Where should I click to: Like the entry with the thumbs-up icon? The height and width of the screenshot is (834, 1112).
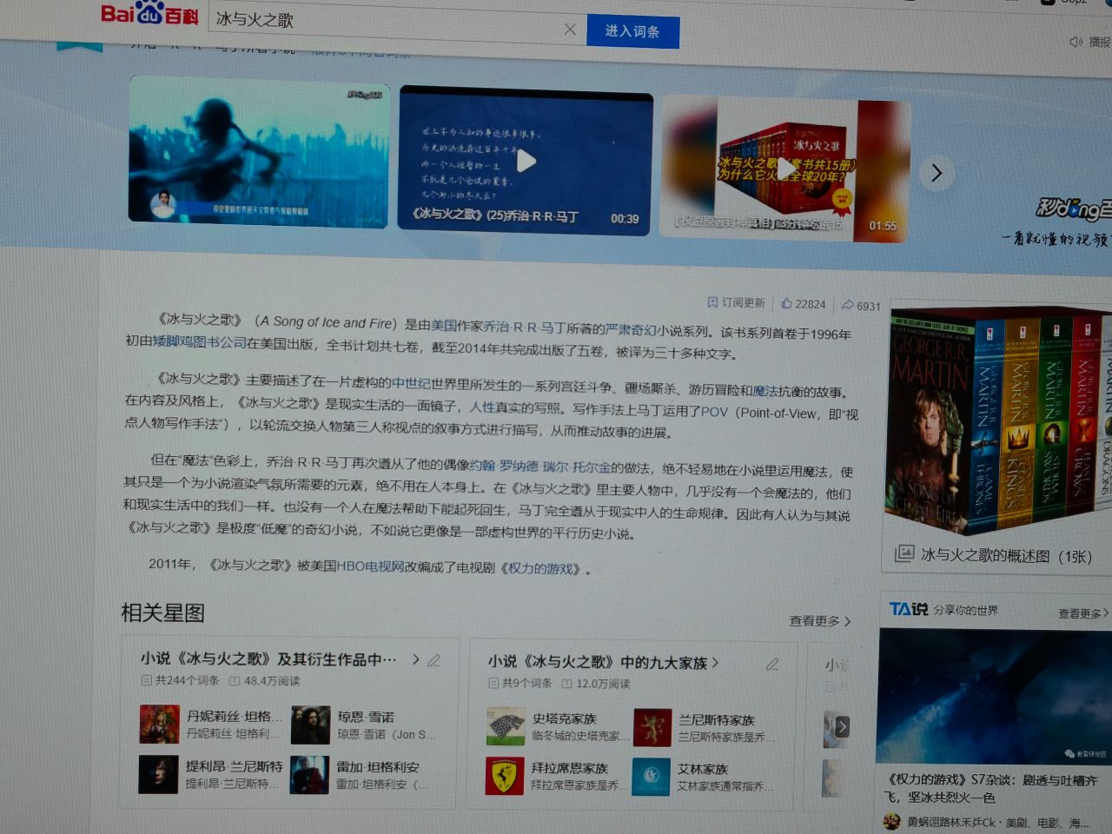786,303
